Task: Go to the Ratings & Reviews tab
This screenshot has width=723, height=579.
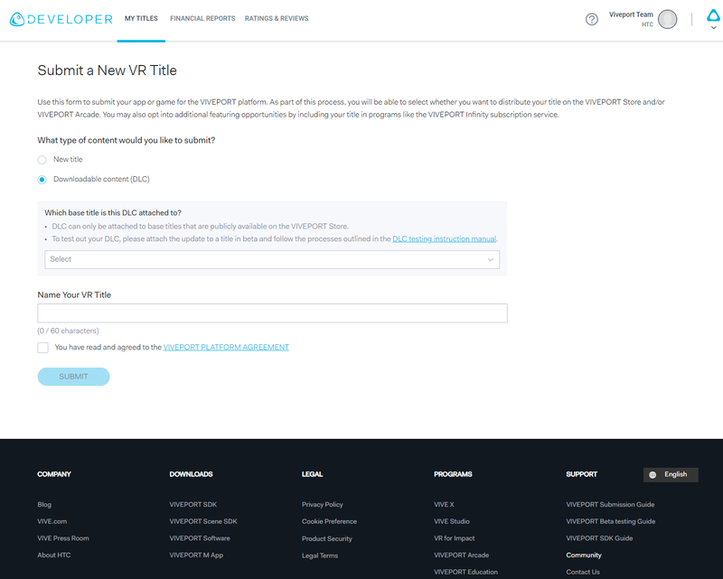Action: point(277,18)
